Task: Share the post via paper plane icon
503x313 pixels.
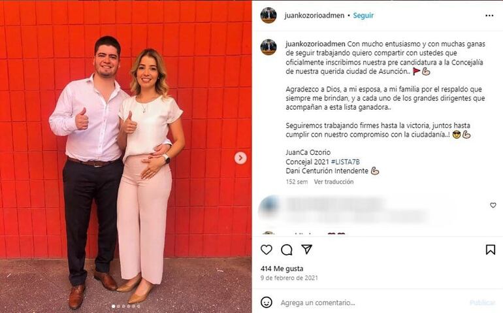Action: [306, 250]
